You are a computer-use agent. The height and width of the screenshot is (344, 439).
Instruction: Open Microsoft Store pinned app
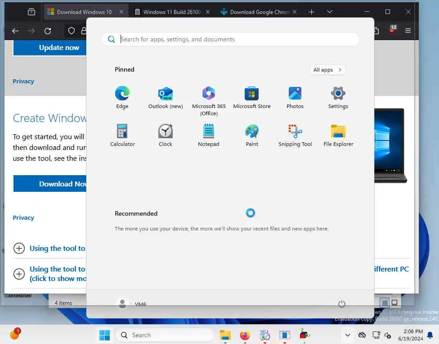pyautogui.click(x=252, y=98)
